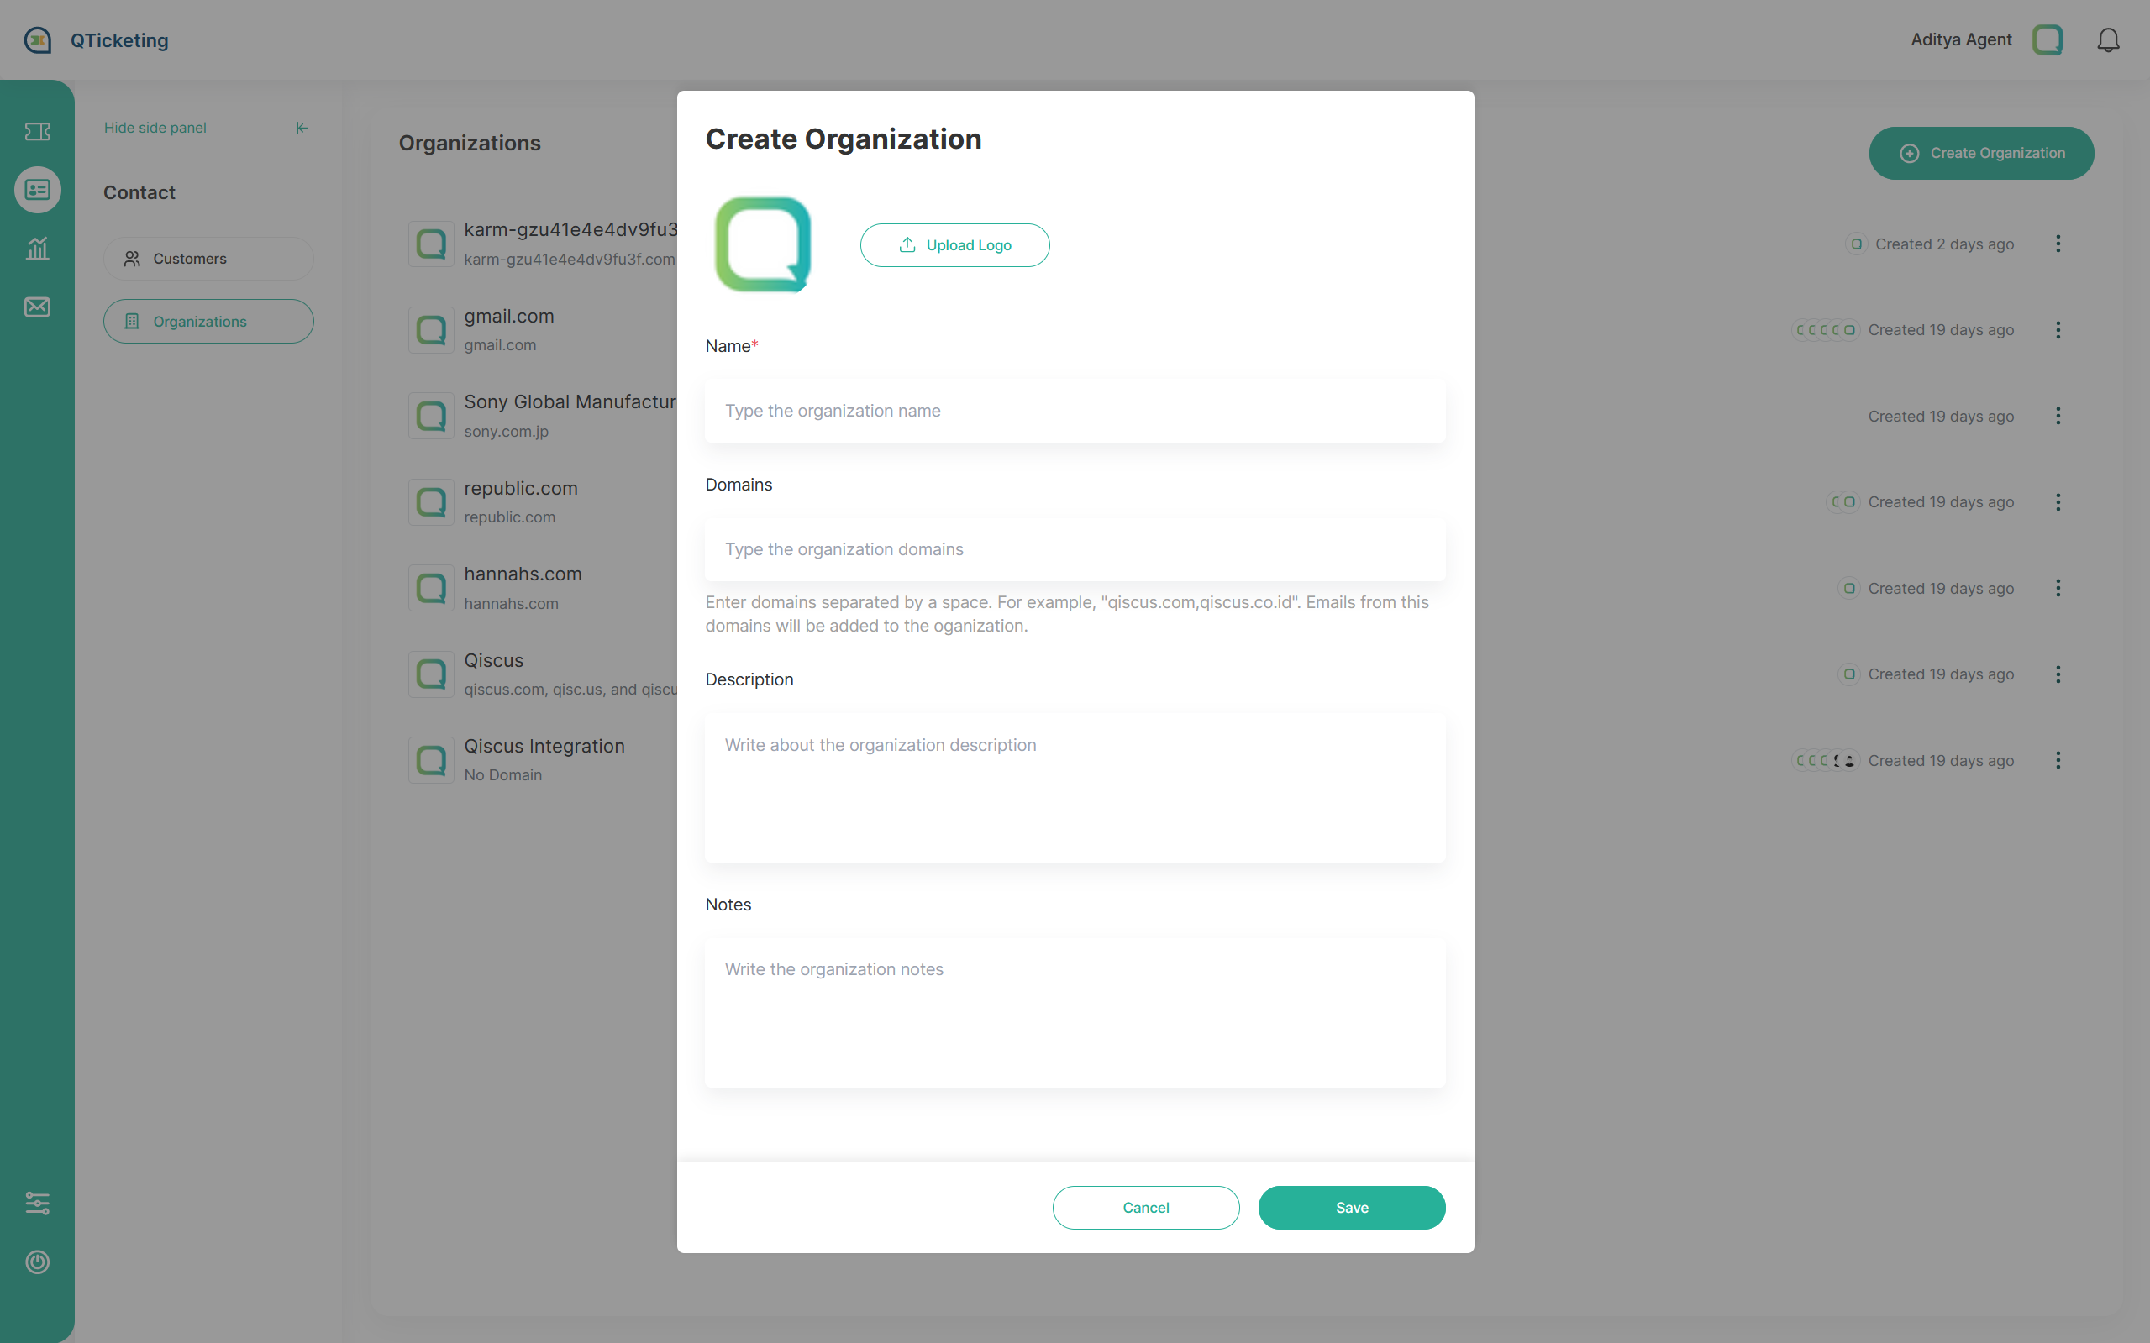The height and width of the screenshot is (1343, 2150).
Task: Click the Aditya Agent name
Action: [1962, 40]
